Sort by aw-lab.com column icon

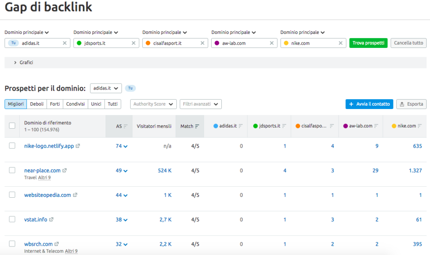[376, 126]
